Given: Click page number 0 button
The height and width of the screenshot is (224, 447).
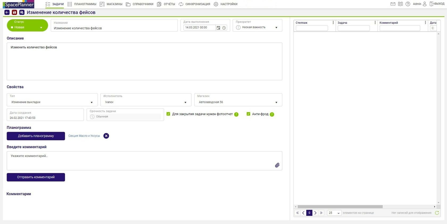Looking at the screenshot, I should 309,213.
